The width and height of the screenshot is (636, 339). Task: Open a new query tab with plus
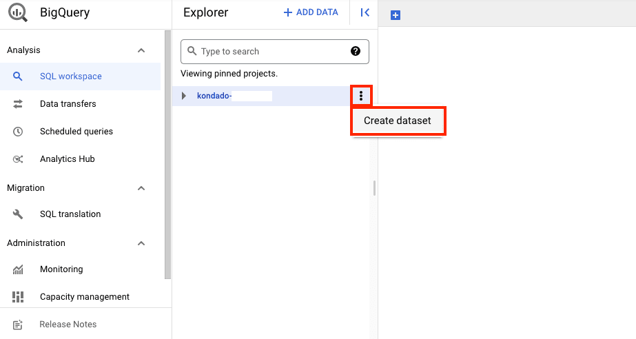(x=396, y=15)
